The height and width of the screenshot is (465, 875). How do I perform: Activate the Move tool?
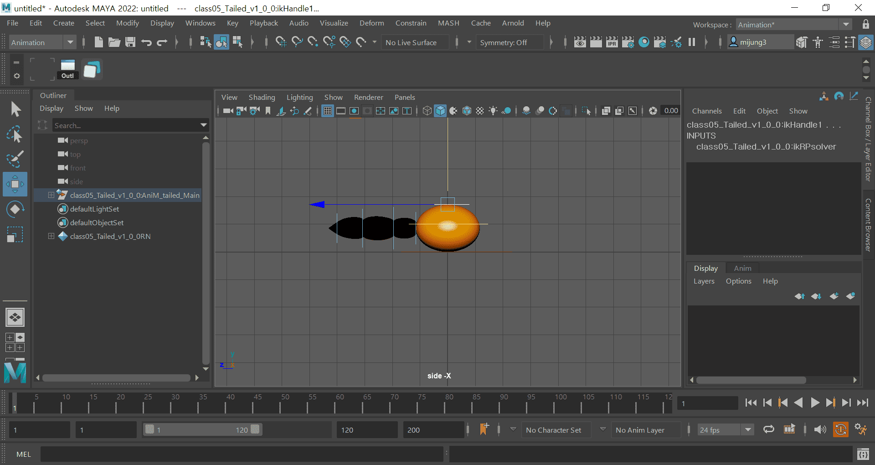[15, 184]
